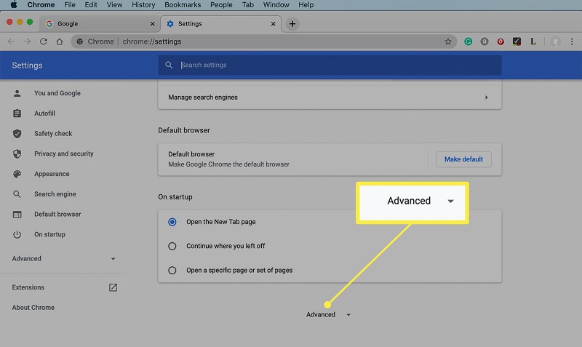
Task: Click the Privacy and security shield icon
Action: click(17, 153)
